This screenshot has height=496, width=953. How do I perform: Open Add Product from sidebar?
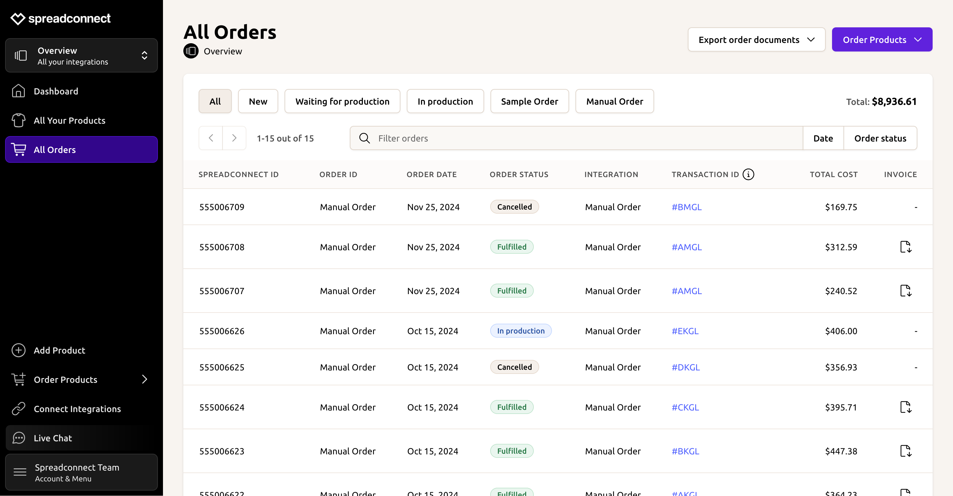pos(81,350)
